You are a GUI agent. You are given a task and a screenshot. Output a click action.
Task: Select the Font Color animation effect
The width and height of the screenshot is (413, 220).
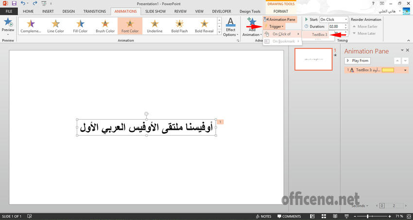coord(130,26)
